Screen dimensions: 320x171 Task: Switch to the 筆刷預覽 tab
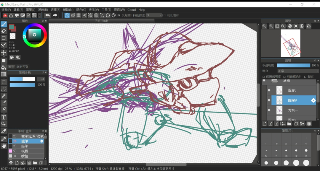(23, 67)
